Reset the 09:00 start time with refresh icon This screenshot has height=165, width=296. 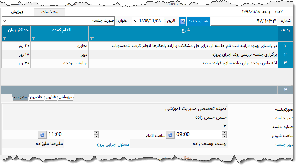170,134
